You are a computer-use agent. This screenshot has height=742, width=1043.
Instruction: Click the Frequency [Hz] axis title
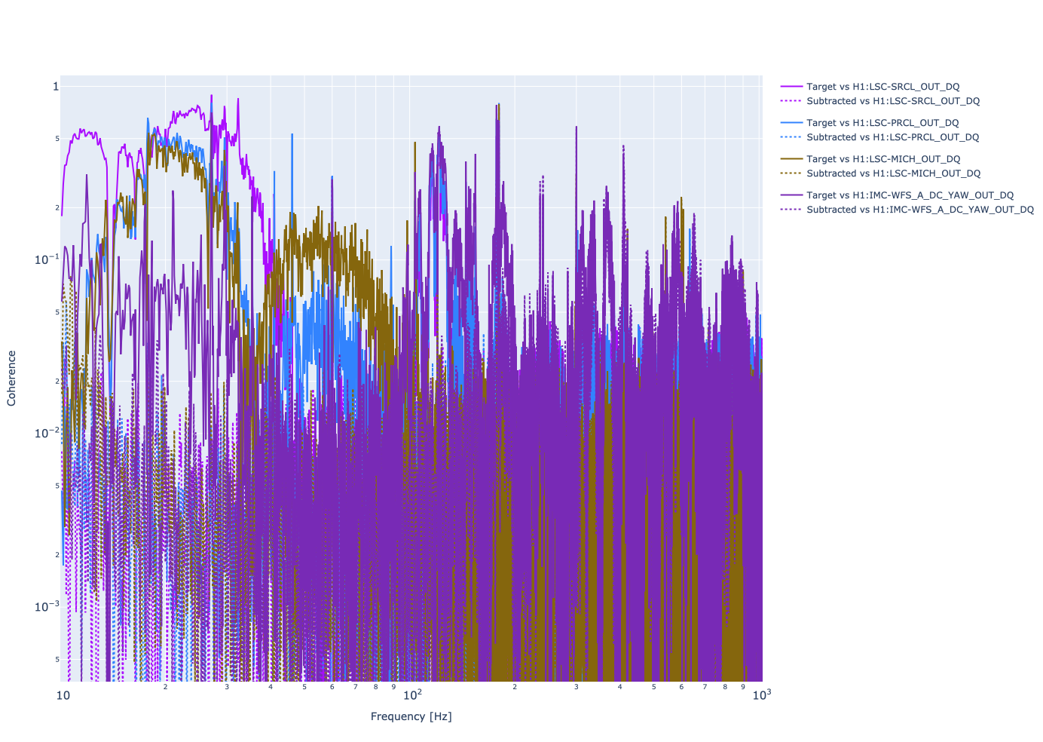[411, 716]
